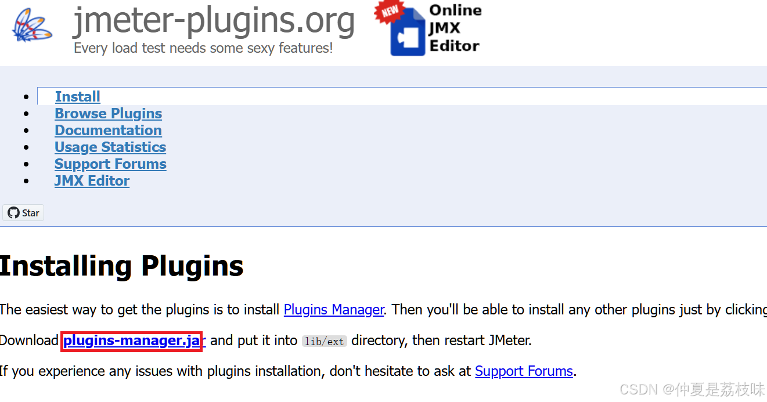The height and width of the screenshot is (402, 767).
Task: Click the Online JMX Editor banner text
Action: tap(455, 28)
